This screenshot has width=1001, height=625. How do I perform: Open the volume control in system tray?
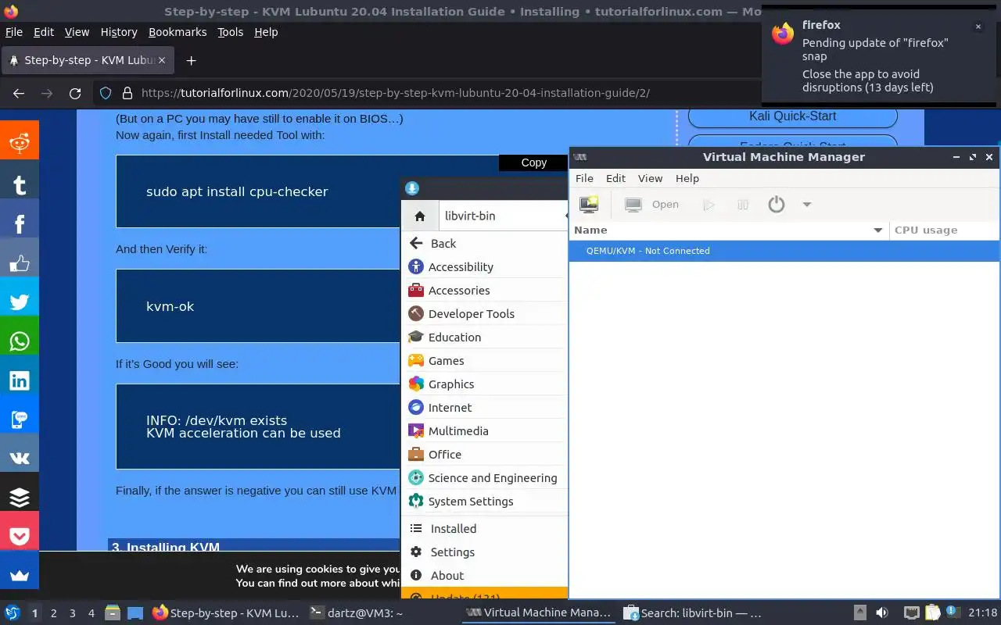tap(882, 613)
